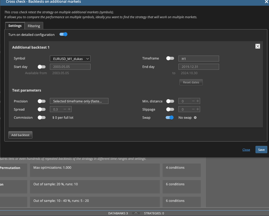269x216 pixels.
Task: Click the End day date field
Action: point(199,67)
